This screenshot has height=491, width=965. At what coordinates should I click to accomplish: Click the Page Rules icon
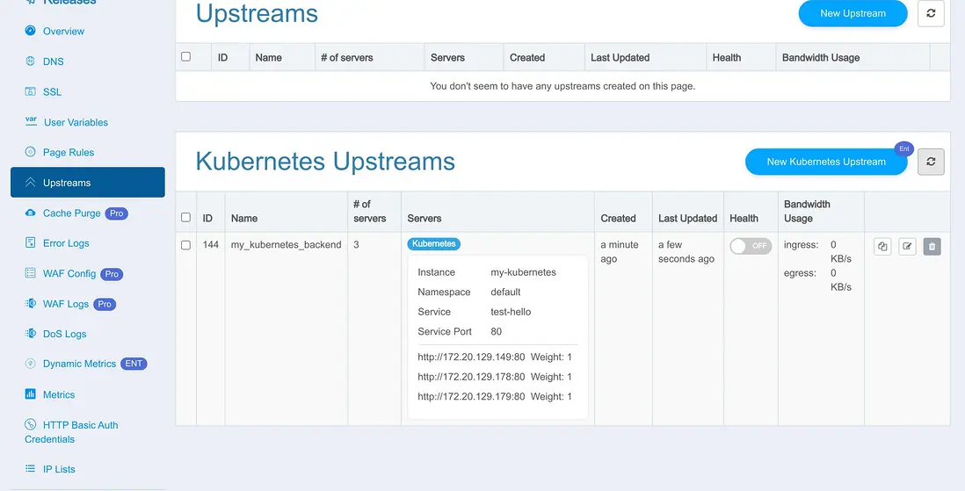coord(30,151)
